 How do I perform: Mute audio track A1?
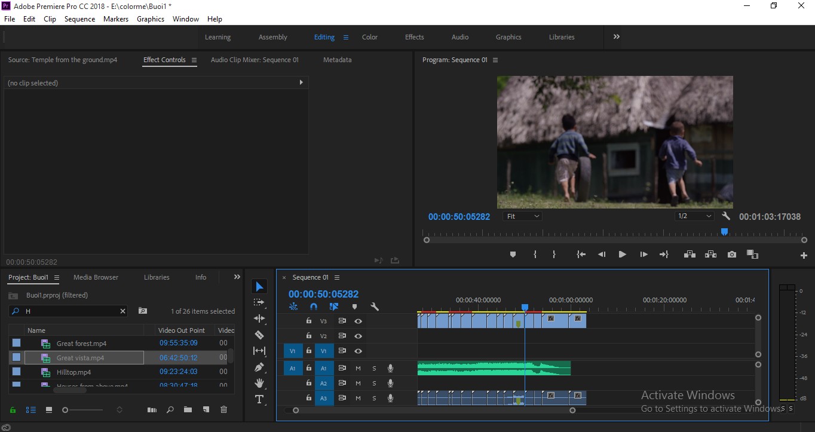click(x=358, y=368)
